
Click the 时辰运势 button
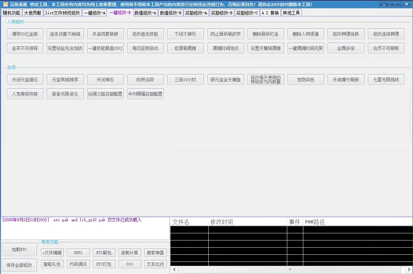coord(145,80)
